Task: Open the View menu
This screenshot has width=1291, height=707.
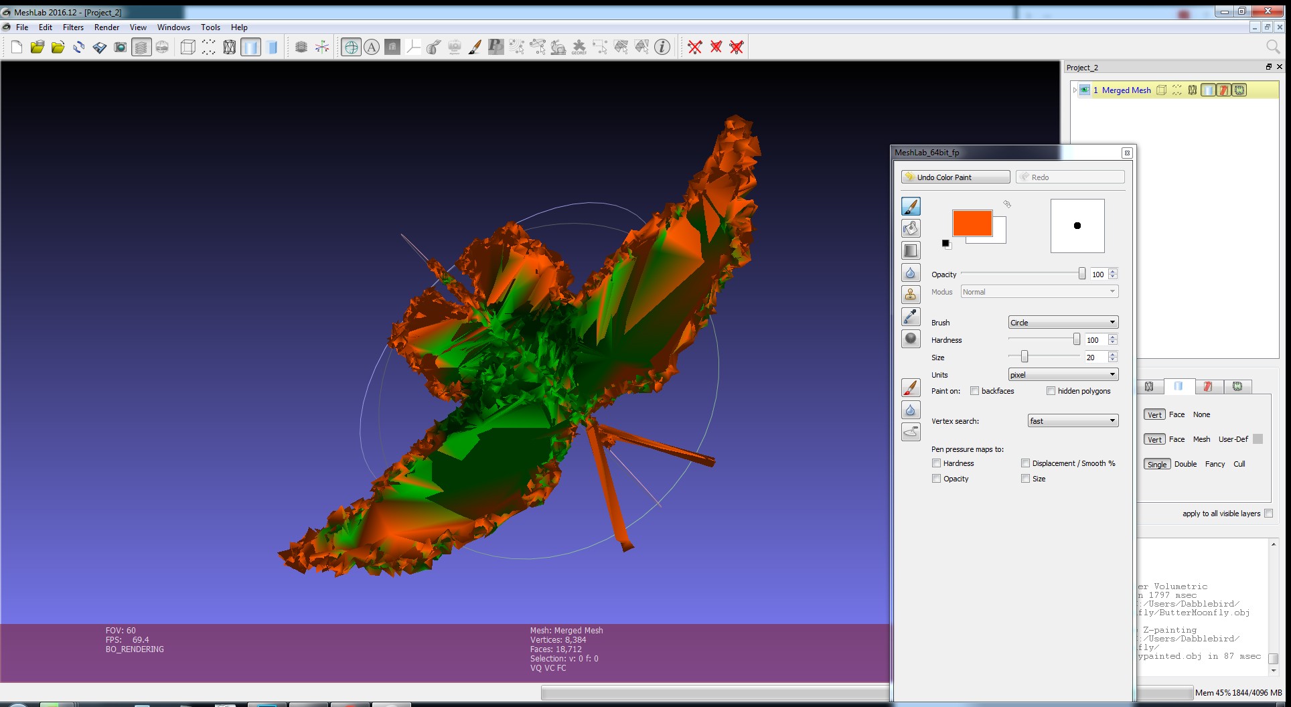Action: pos(138,27)
